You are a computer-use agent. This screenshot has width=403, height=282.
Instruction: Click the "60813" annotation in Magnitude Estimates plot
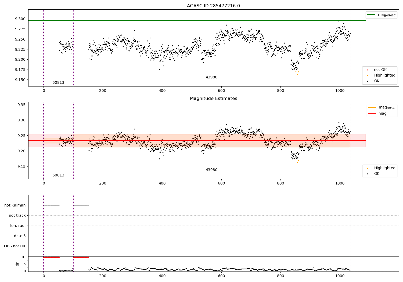coord(58,175)
